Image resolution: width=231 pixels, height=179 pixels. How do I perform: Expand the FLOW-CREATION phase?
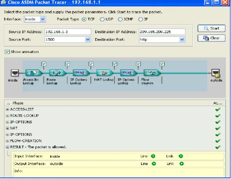pyautogui.click(x=7, y=141)
